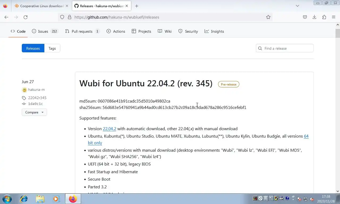The height and width of the screenshot is (204, 340).
Task: Click the IME disabled circle tray icon
Action: (x=261, y=198)
